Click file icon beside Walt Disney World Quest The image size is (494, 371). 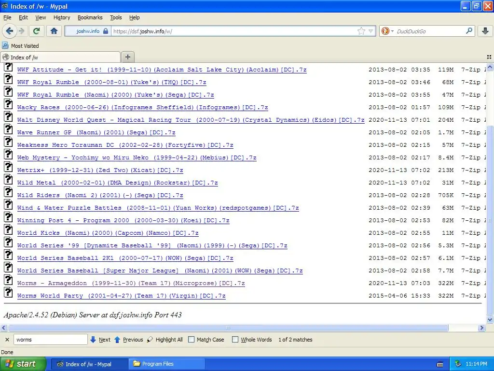(x=8, y=116)
